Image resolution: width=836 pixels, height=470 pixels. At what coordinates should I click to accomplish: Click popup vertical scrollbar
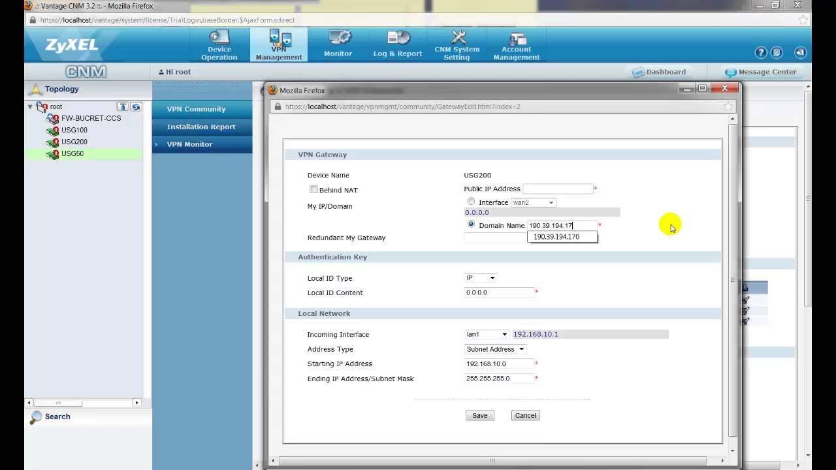(x=732, y=281)
